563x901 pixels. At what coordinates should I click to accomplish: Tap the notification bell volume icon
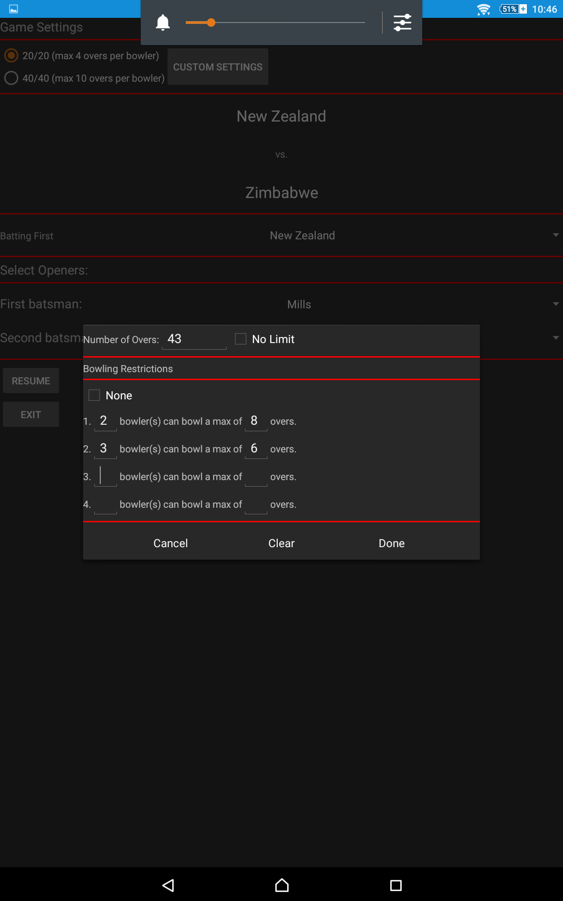[x=163, y=23]
